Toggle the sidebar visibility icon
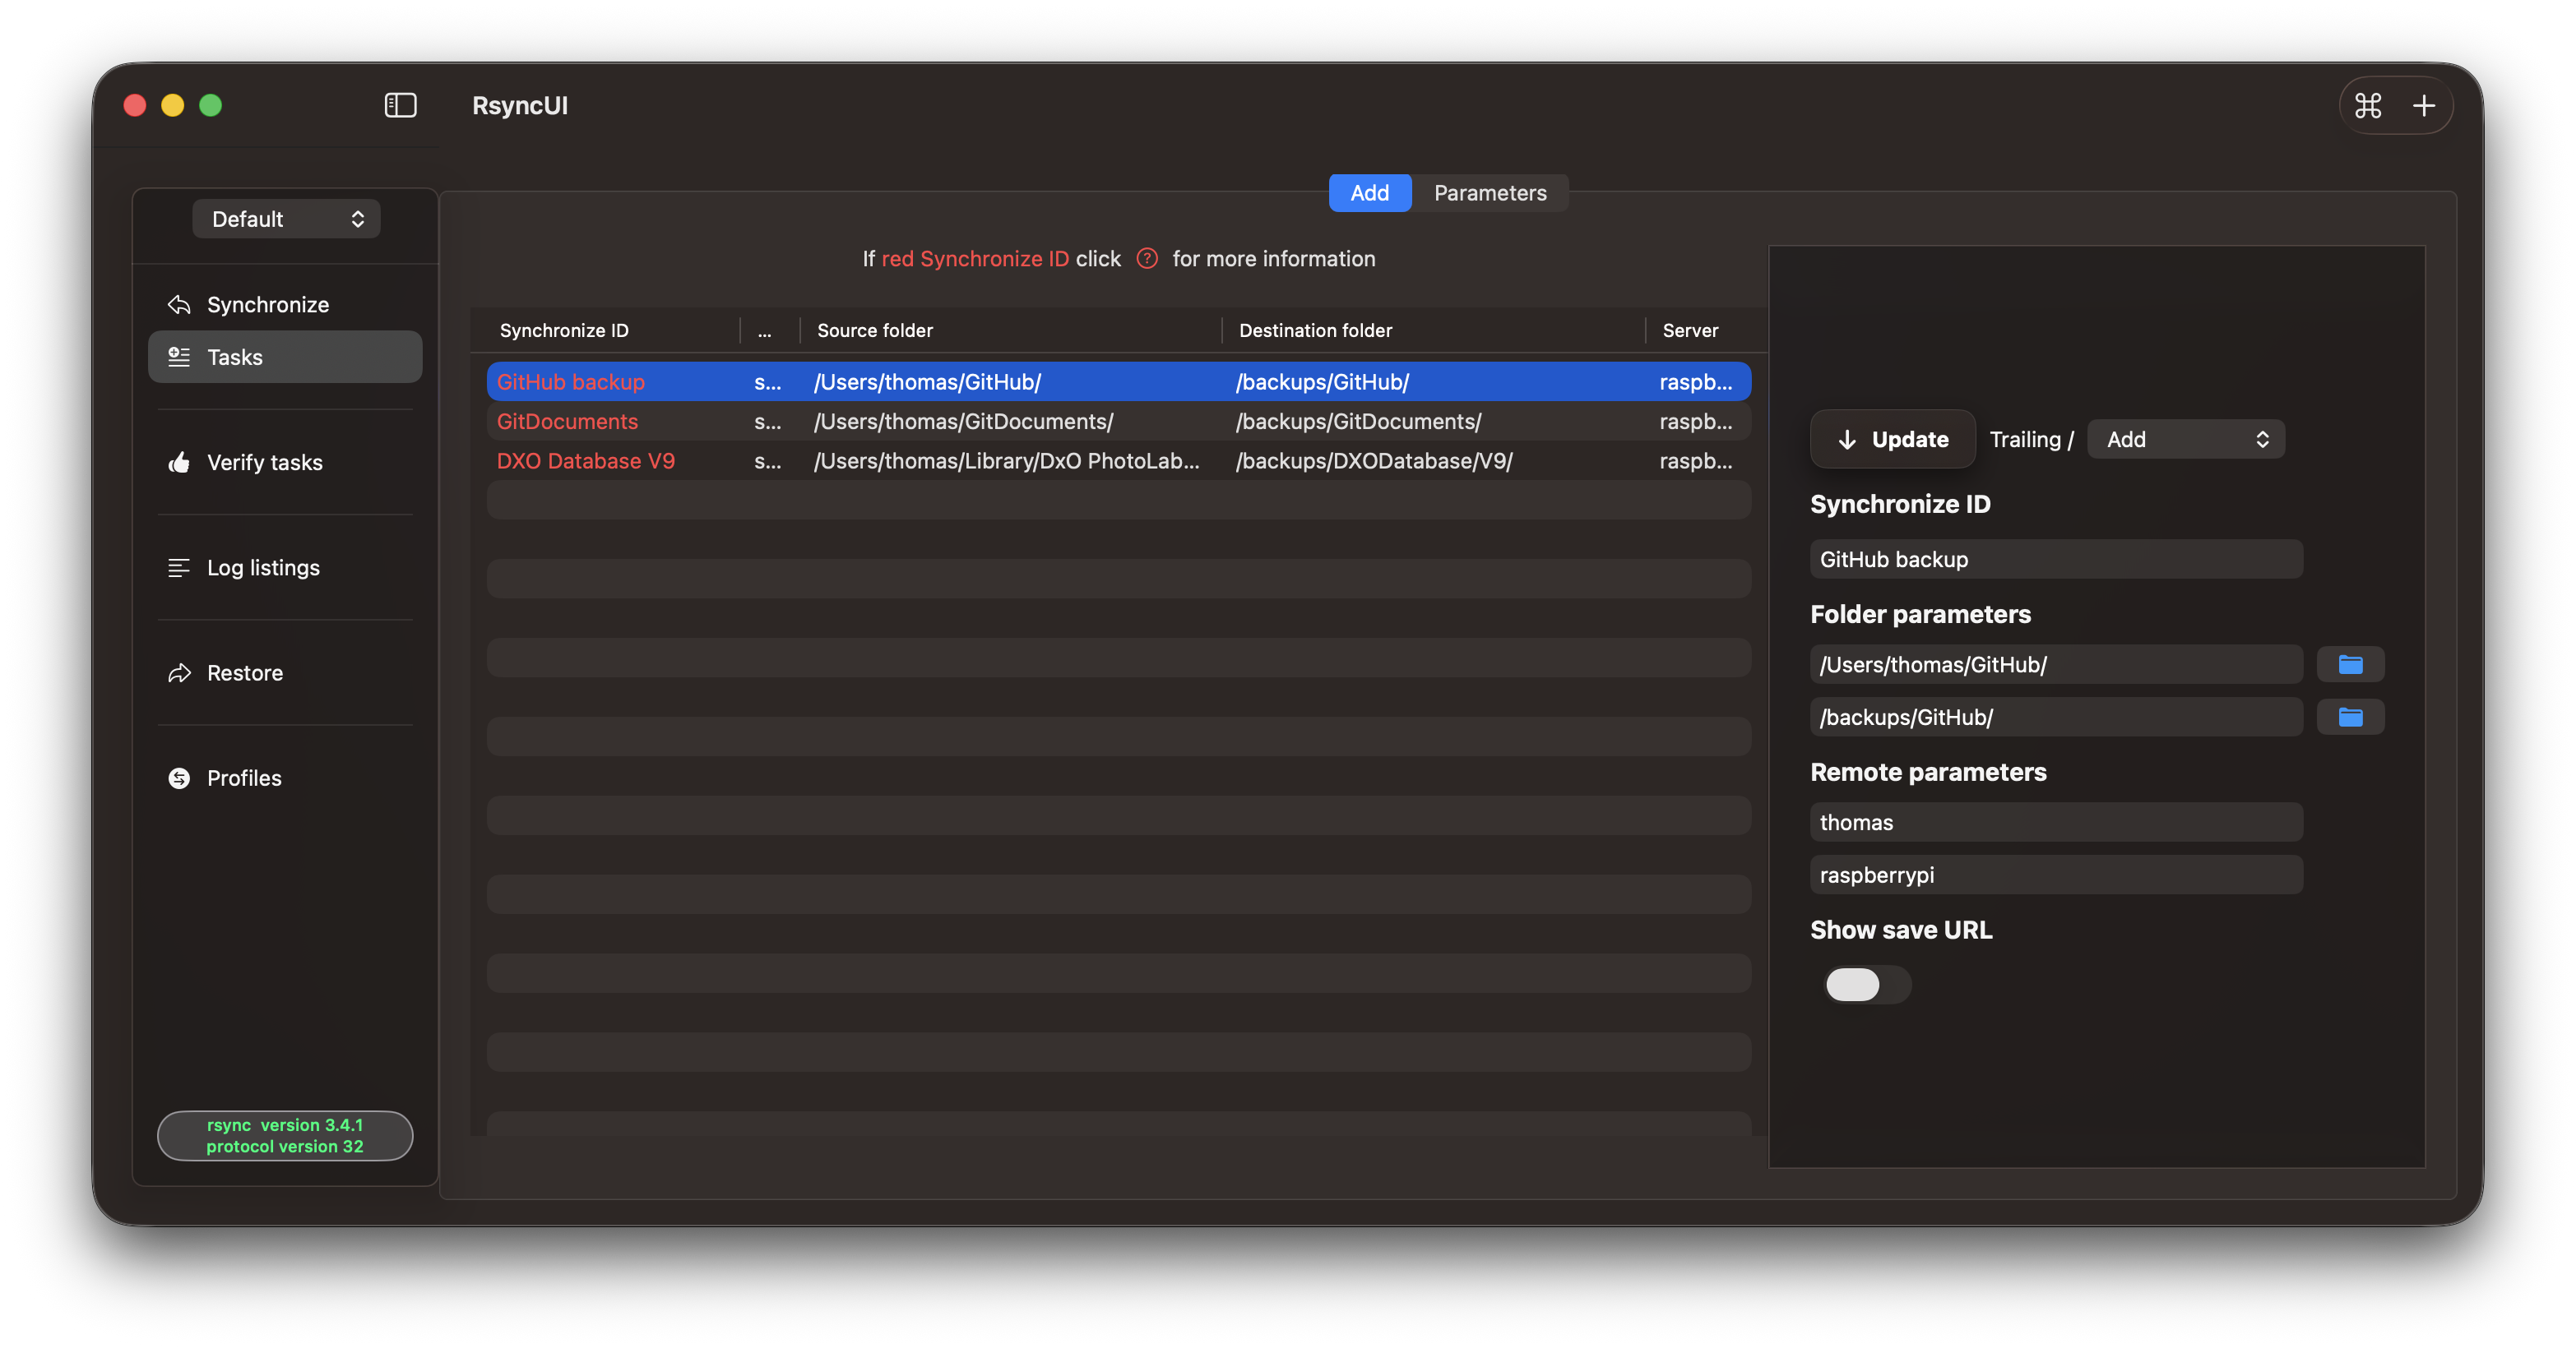This screenshot has height=1348, width=2576. tap(400, 105)
